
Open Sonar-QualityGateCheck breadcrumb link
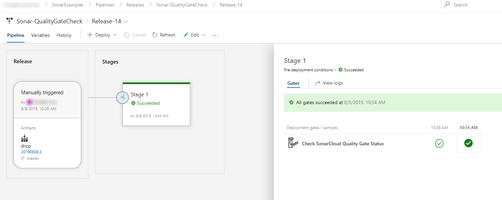click(x=182, y=5)
